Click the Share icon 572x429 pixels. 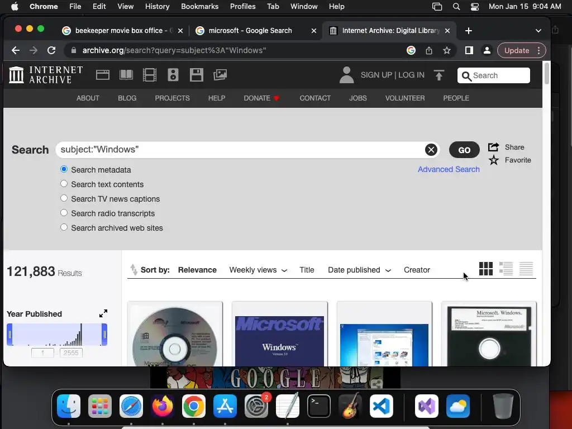(494, 147)
